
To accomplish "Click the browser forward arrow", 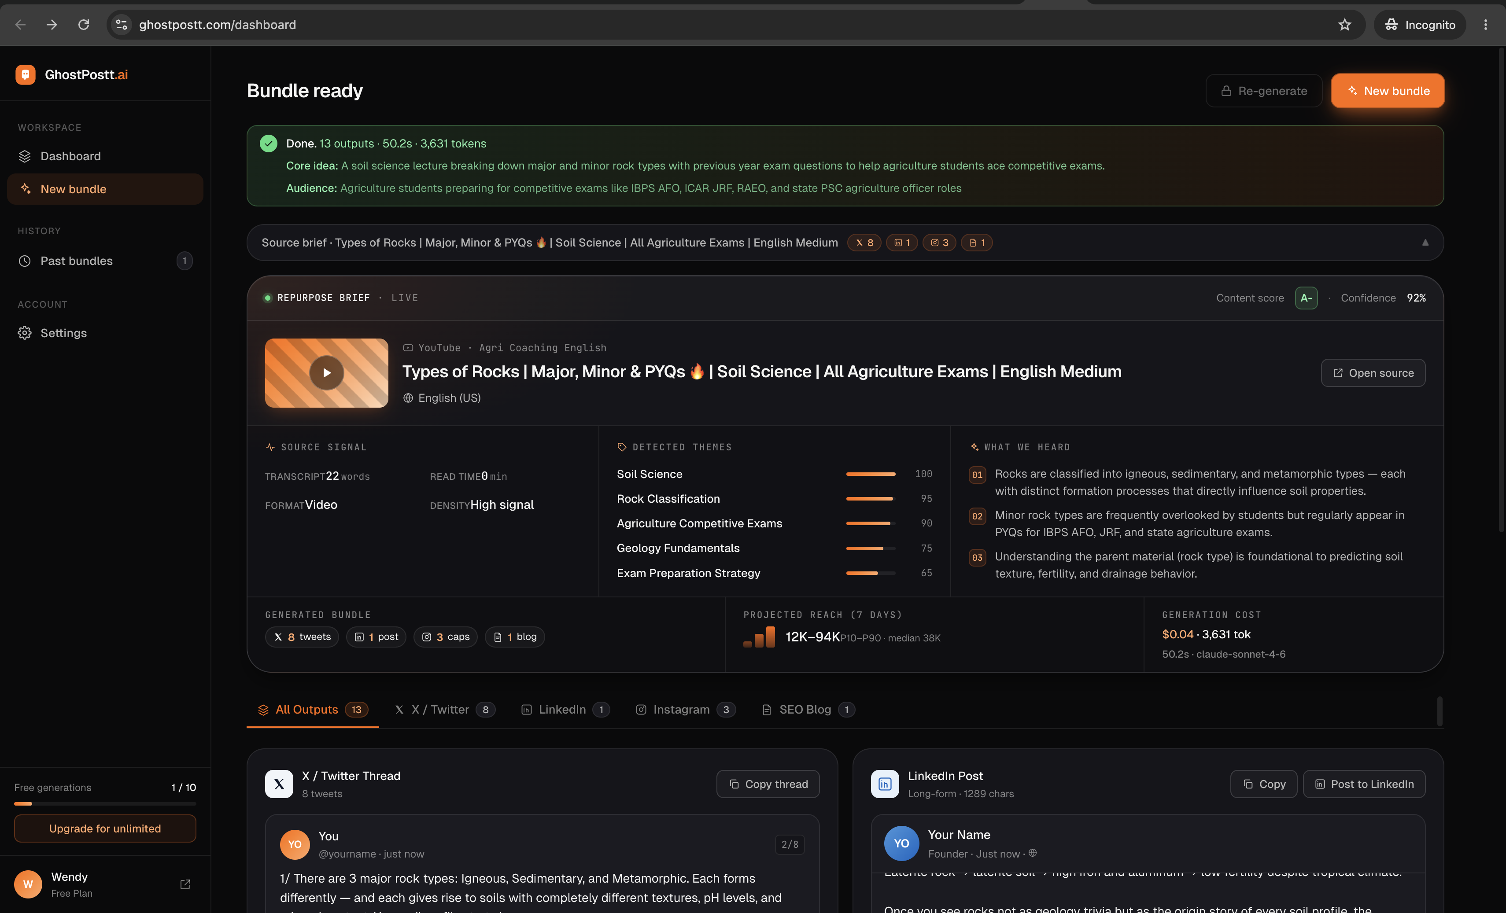I will pos(52,25).
